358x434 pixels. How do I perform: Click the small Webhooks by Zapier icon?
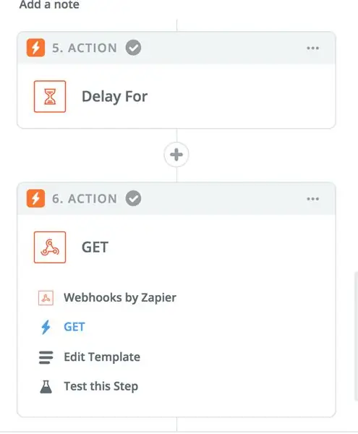click(46, 298)
